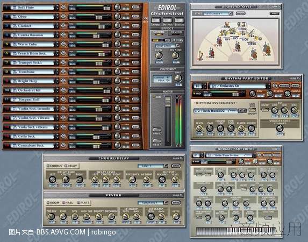The image size is (308, 242).
Task: Click the Reverb Level knob in Reverb panel
Action: tap(176, 216)
